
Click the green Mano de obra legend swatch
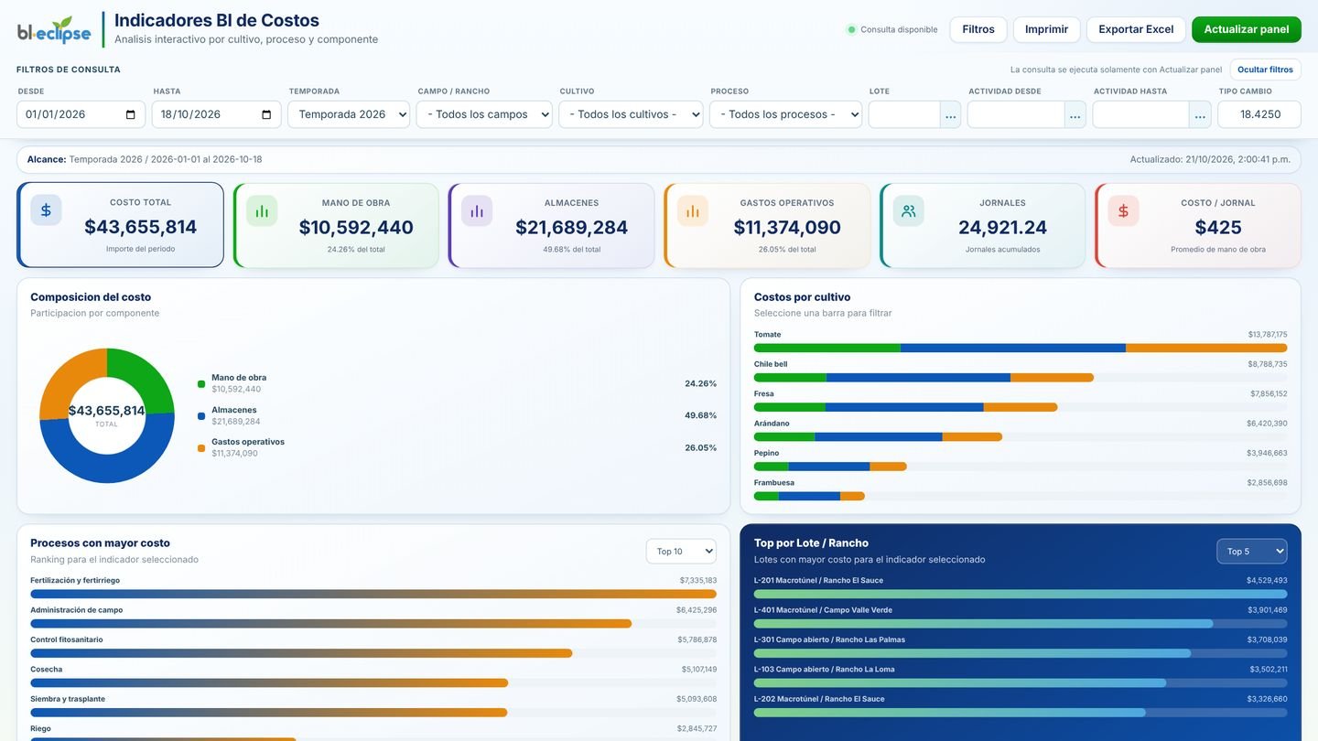point(201,383)
